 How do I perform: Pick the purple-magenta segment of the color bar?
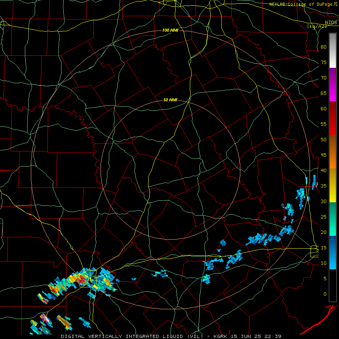click(333, 85)
